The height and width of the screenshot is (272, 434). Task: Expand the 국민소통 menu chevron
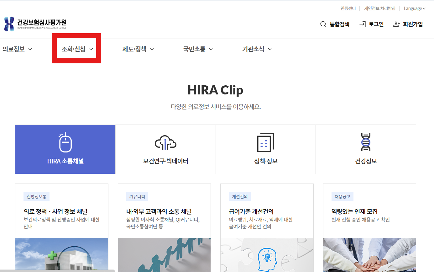click(x=211, y=49)
